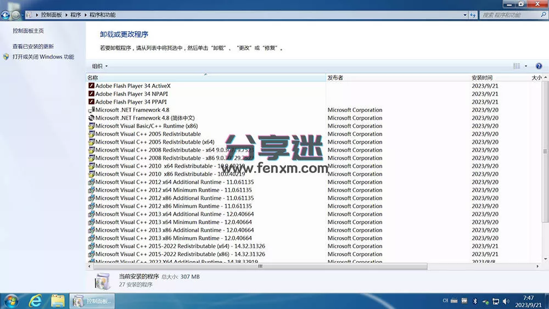Image resolution: width=549 pixels, height=309 pixels.
Task: Click the Bluetooth tray icon
Action: coord(475,301)
